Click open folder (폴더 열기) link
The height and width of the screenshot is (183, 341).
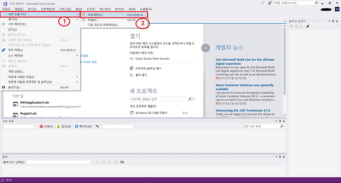(x=141, y=75)
